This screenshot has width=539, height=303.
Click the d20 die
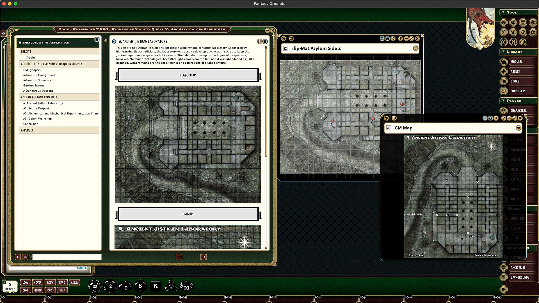95,286
